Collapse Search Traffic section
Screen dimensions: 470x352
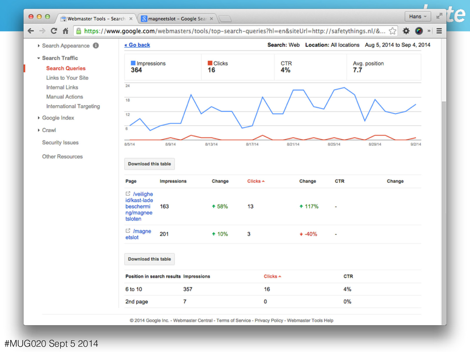[x=58, y=58]
